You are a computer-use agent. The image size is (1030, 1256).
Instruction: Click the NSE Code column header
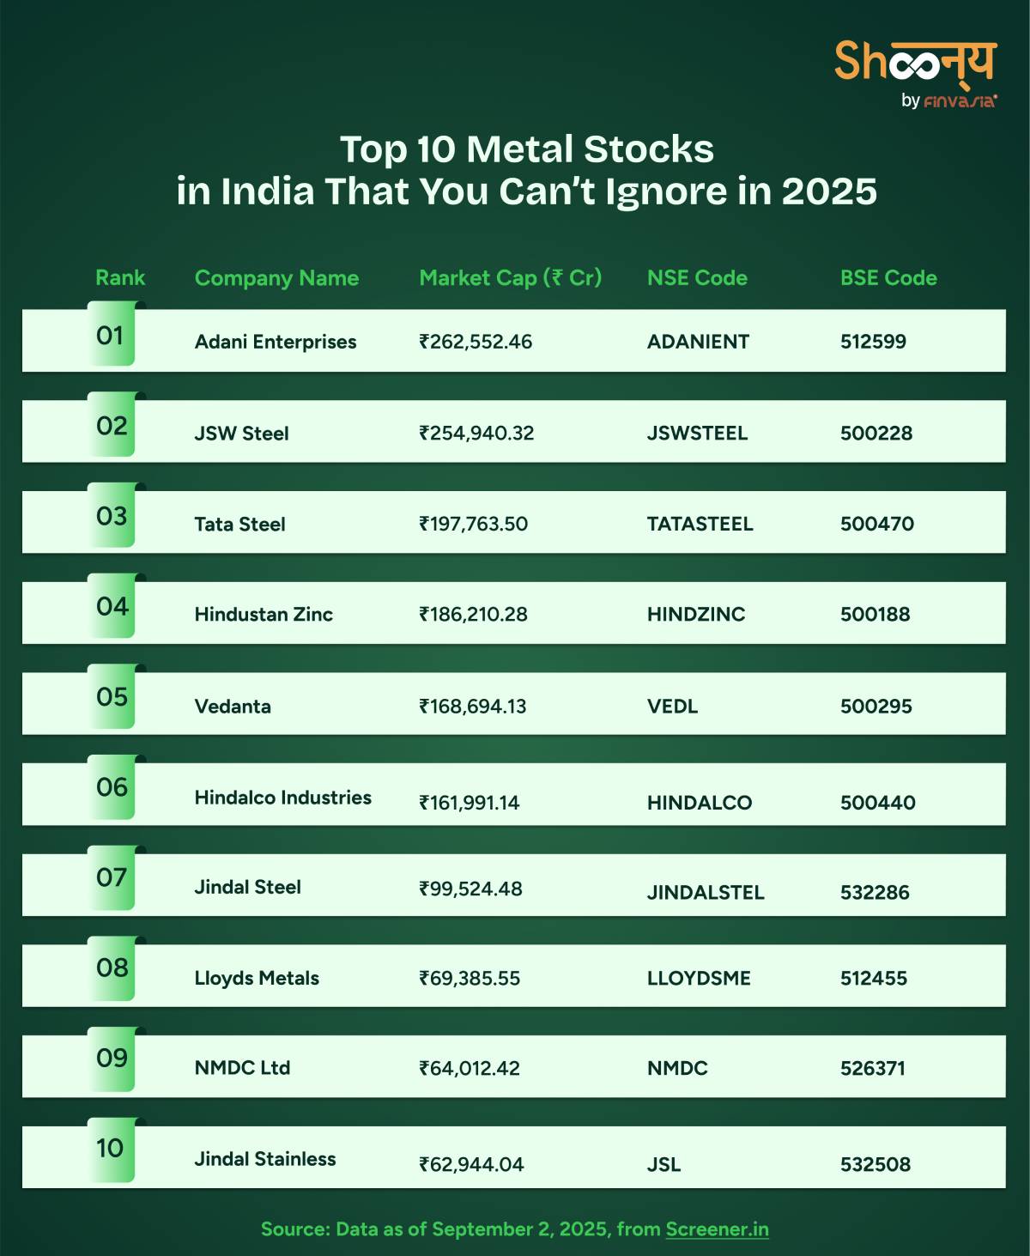pos(697,278)
